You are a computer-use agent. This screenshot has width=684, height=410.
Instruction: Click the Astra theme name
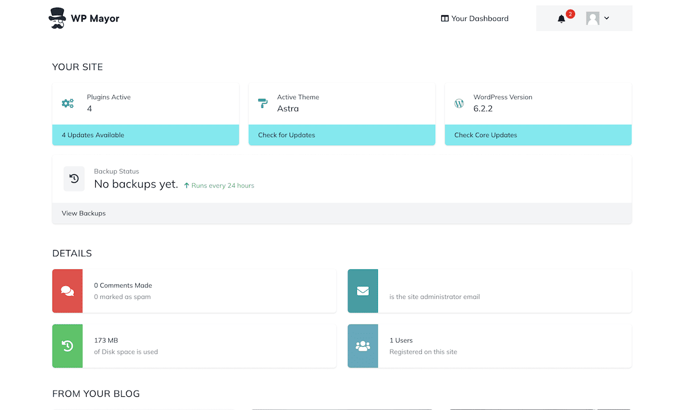click(288, 108)
